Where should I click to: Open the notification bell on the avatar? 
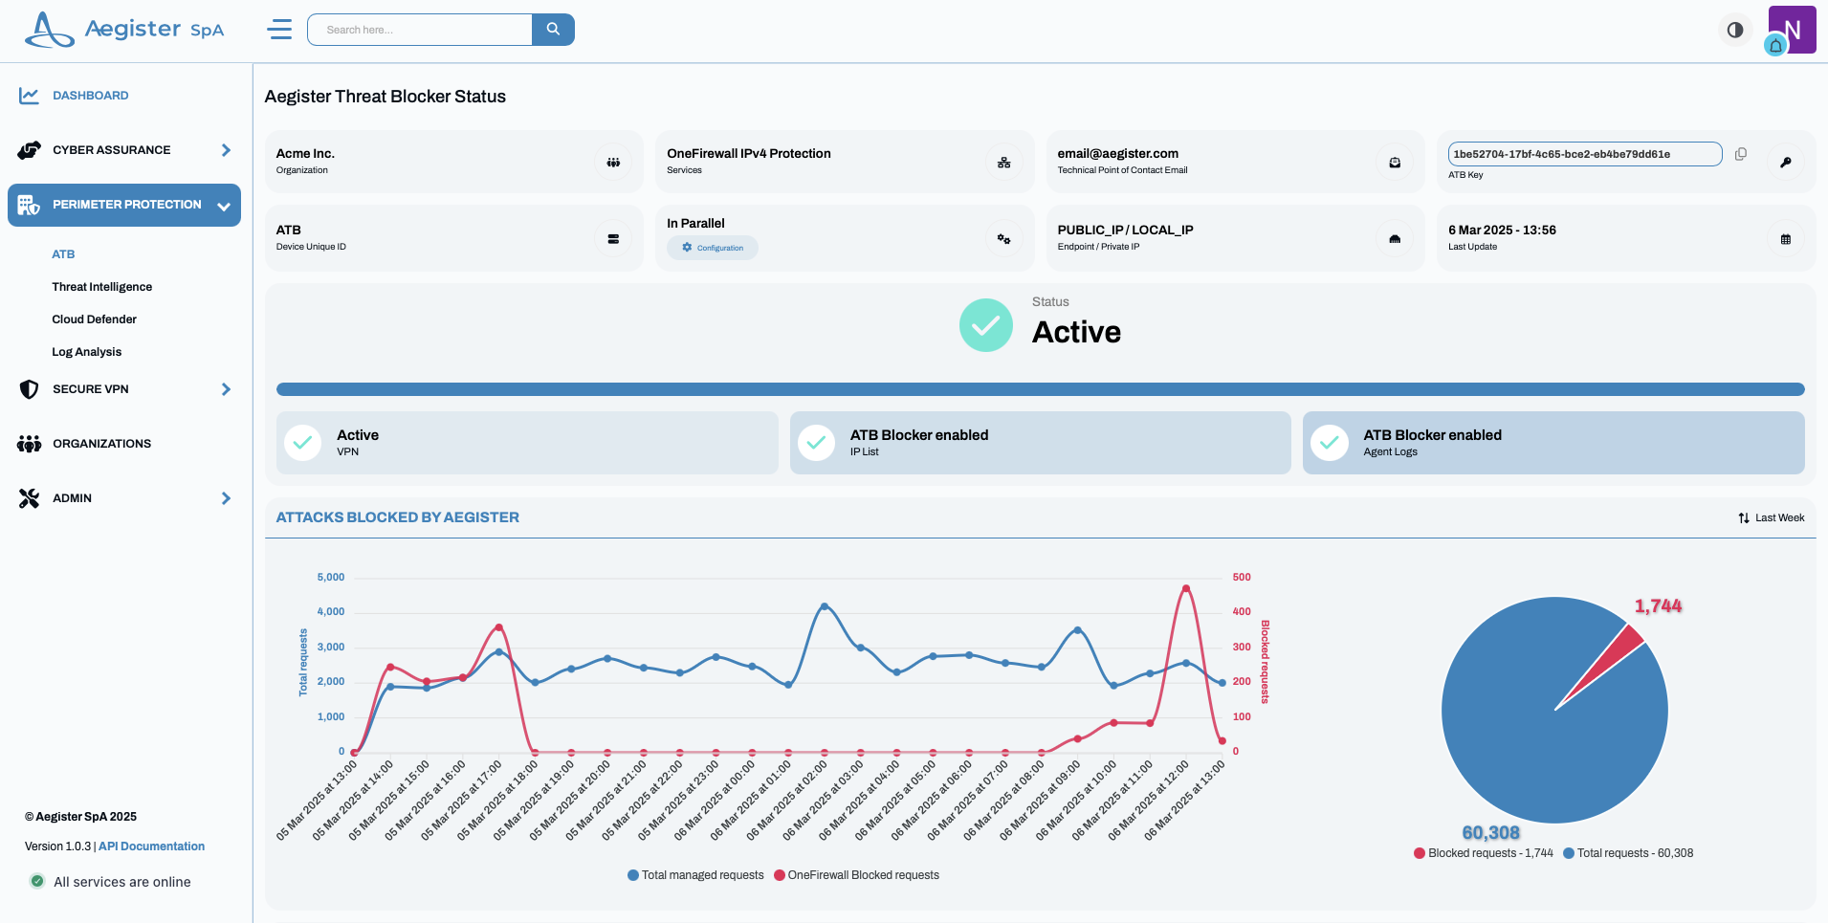click(x=1774, y=46)
